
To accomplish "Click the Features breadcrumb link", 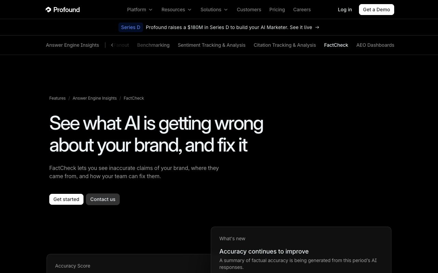I will (57, 98).
